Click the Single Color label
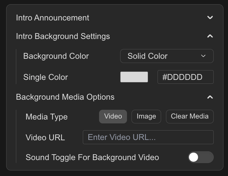 coord(45,77)
